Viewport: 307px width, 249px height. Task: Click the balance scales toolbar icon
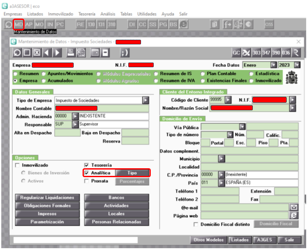pos(238,25)
